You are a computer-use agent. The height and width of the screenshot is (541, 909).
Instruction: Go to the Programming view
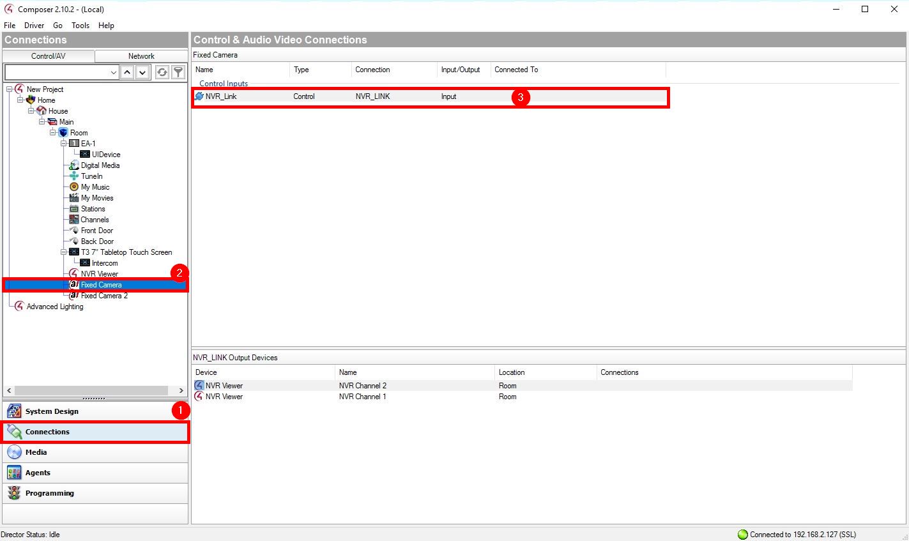tap(49, 493)
